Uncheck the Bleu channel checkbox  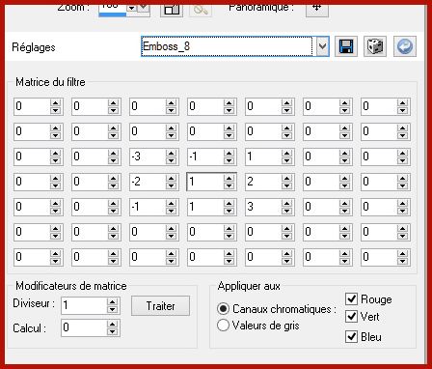point(351,336)
